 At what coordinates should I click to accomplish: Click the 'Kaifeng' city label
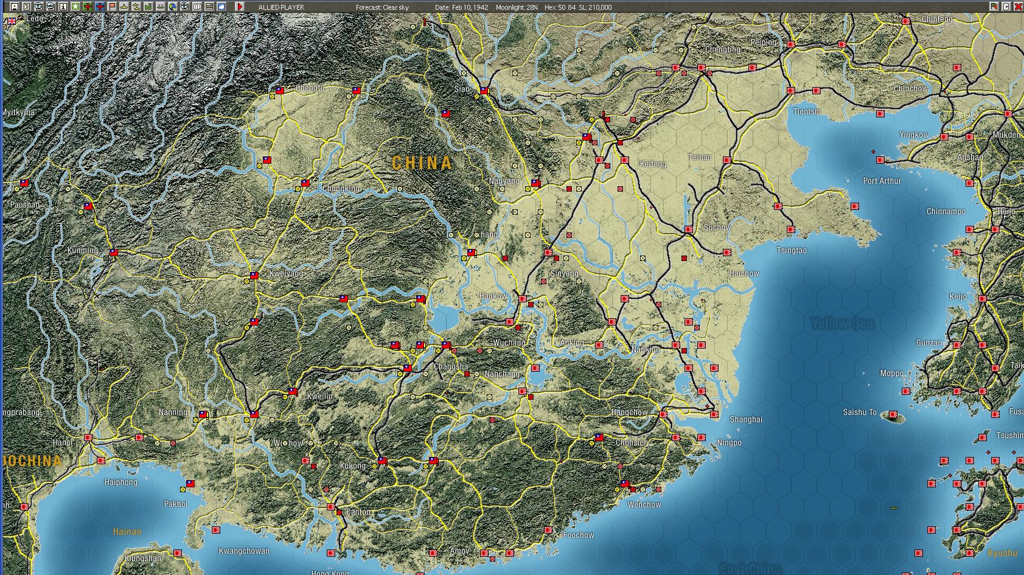pyautogui.click(x=653, y=164)
